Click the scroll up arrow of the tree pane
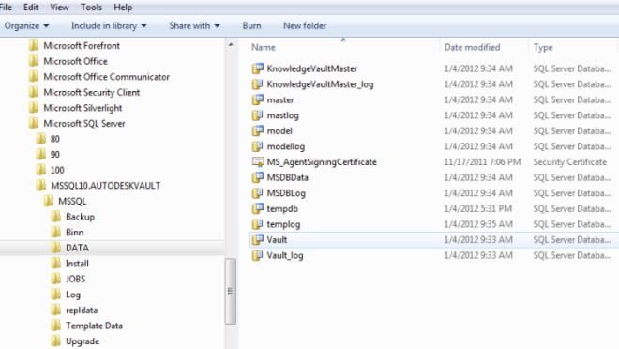 tap(231, 45)
